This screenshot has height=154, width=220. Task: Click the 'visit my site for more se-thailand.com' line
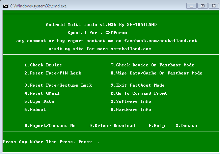pos(100,49)
